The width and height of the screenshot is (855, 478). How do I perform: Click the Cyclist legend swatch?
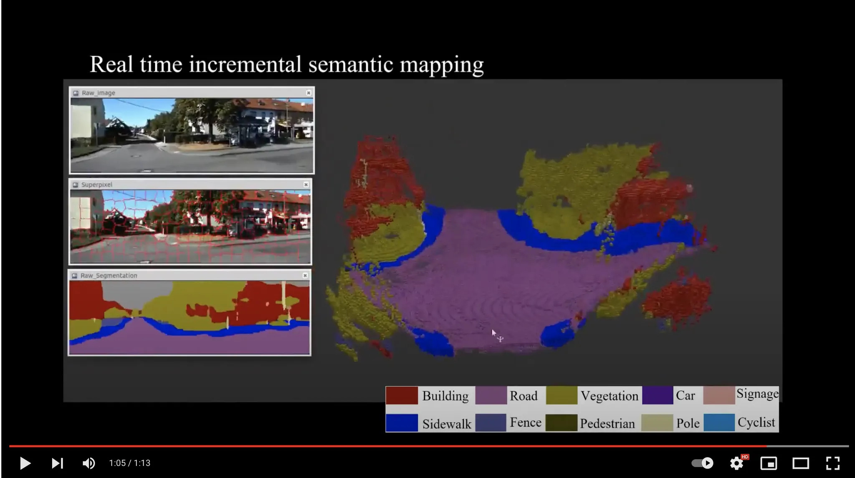click(719, 422)
